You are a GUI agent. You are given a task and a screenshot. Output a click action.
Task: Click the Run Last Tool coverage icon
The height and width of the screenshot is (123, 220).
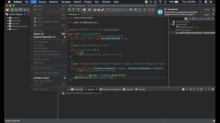[74, 10]
